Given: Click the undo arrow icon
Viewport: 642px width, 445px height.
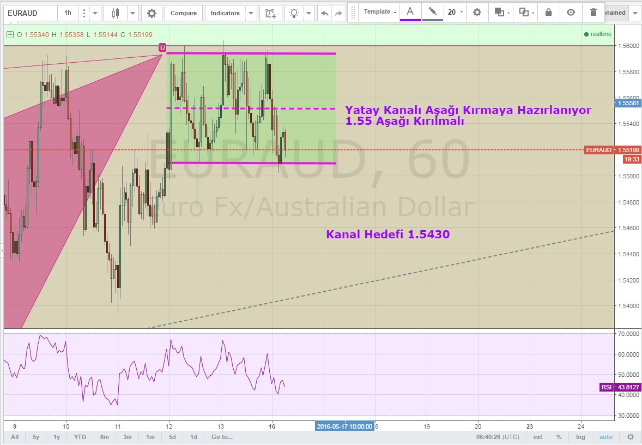Looking at the screenshot, I should [x=325, y=13].
